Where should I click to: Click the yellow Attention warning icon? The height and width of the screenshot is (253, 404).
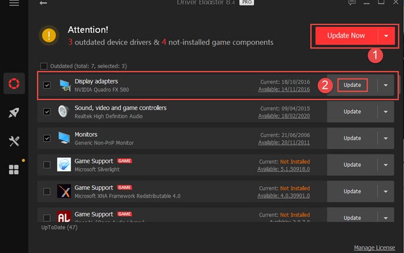click(x=49, y=36)
